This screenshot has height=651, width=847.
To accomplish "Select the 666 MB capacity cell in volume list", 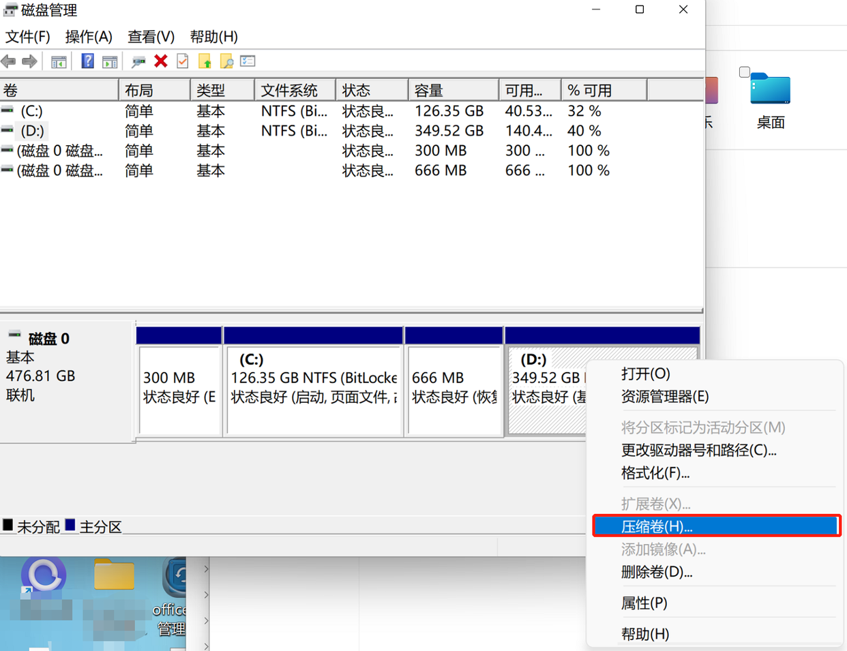I will point(441,170).
